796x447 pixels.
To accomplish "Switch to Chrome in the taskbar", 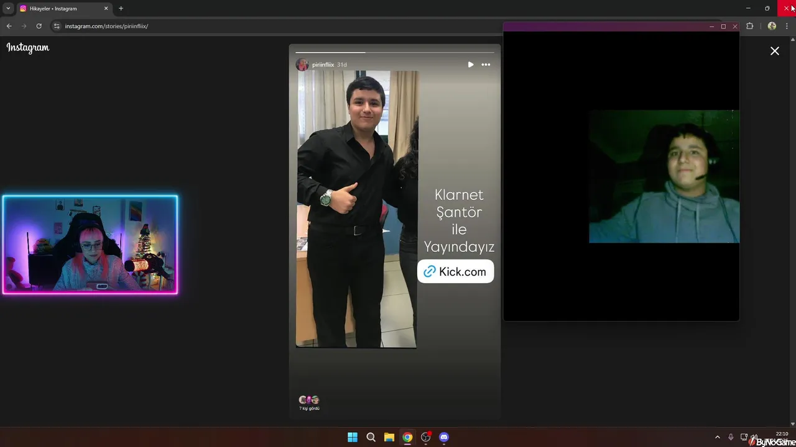I will coord(407,437).
